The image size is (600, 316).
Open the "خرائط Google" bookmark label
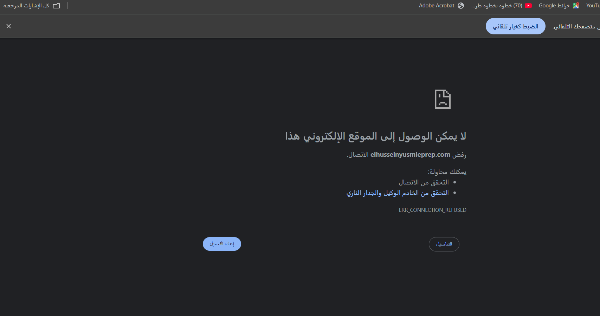click(x=554, y=6)
